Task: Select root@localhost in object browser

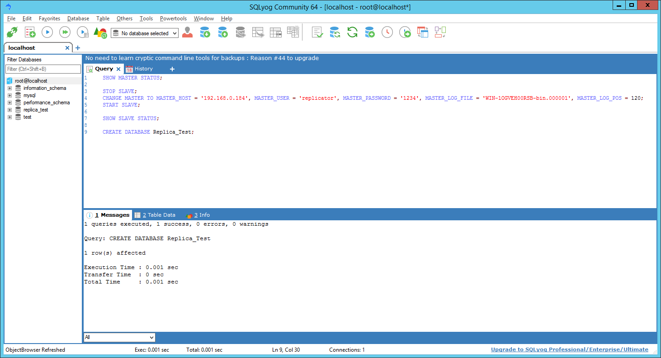Action: coord(31,81)
